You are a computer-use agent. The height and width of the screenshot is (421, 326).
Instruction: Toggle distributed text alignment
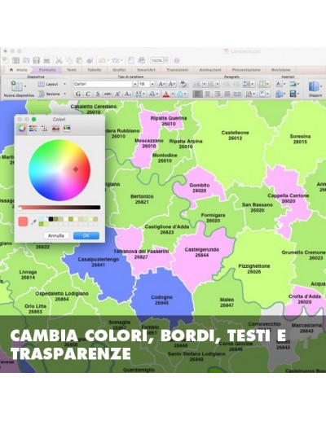237,94
